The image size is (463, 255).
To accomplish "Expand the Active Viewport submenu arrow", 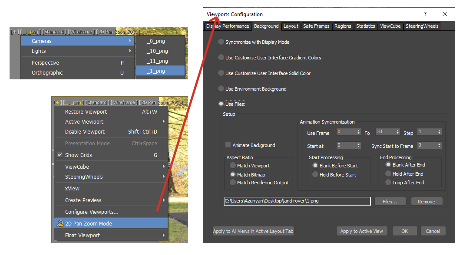I will [x=164, y=121].
